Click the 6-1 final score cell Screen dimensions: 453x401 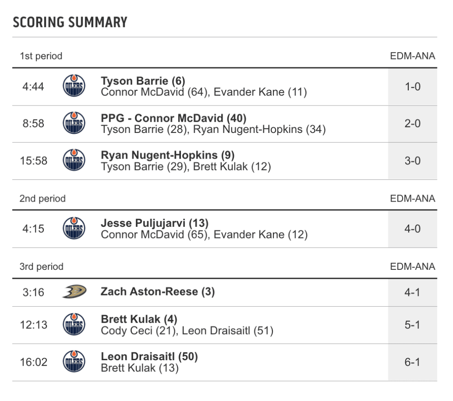tap(412, 362)
